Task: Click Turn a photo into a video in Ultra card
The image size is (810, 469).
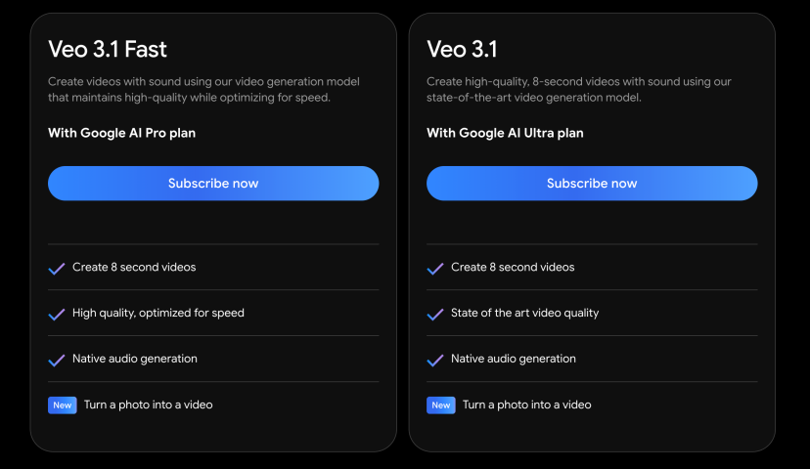Action: pos(527,405)
